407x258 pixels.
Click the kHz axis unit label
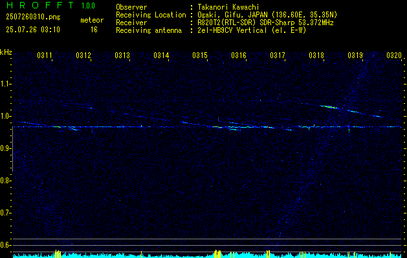click(x=6, y=52)
